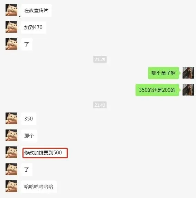Viewport: 196px width, 198px height.
Task: Click the cat avatar beside the last 了 message
Action: 11,169
